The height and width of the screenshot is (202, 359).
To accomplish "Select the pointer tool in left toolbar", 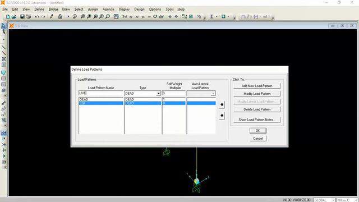I will coord(3,26).
